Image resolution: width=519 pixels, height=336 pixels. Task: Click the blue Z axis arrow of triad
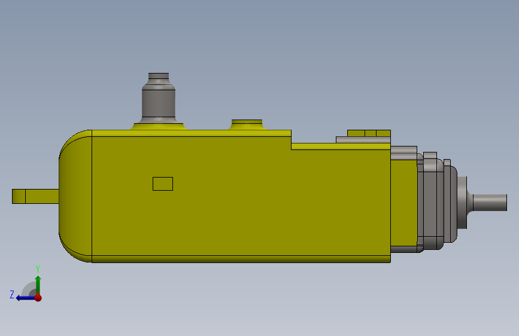tap(25, 298)
